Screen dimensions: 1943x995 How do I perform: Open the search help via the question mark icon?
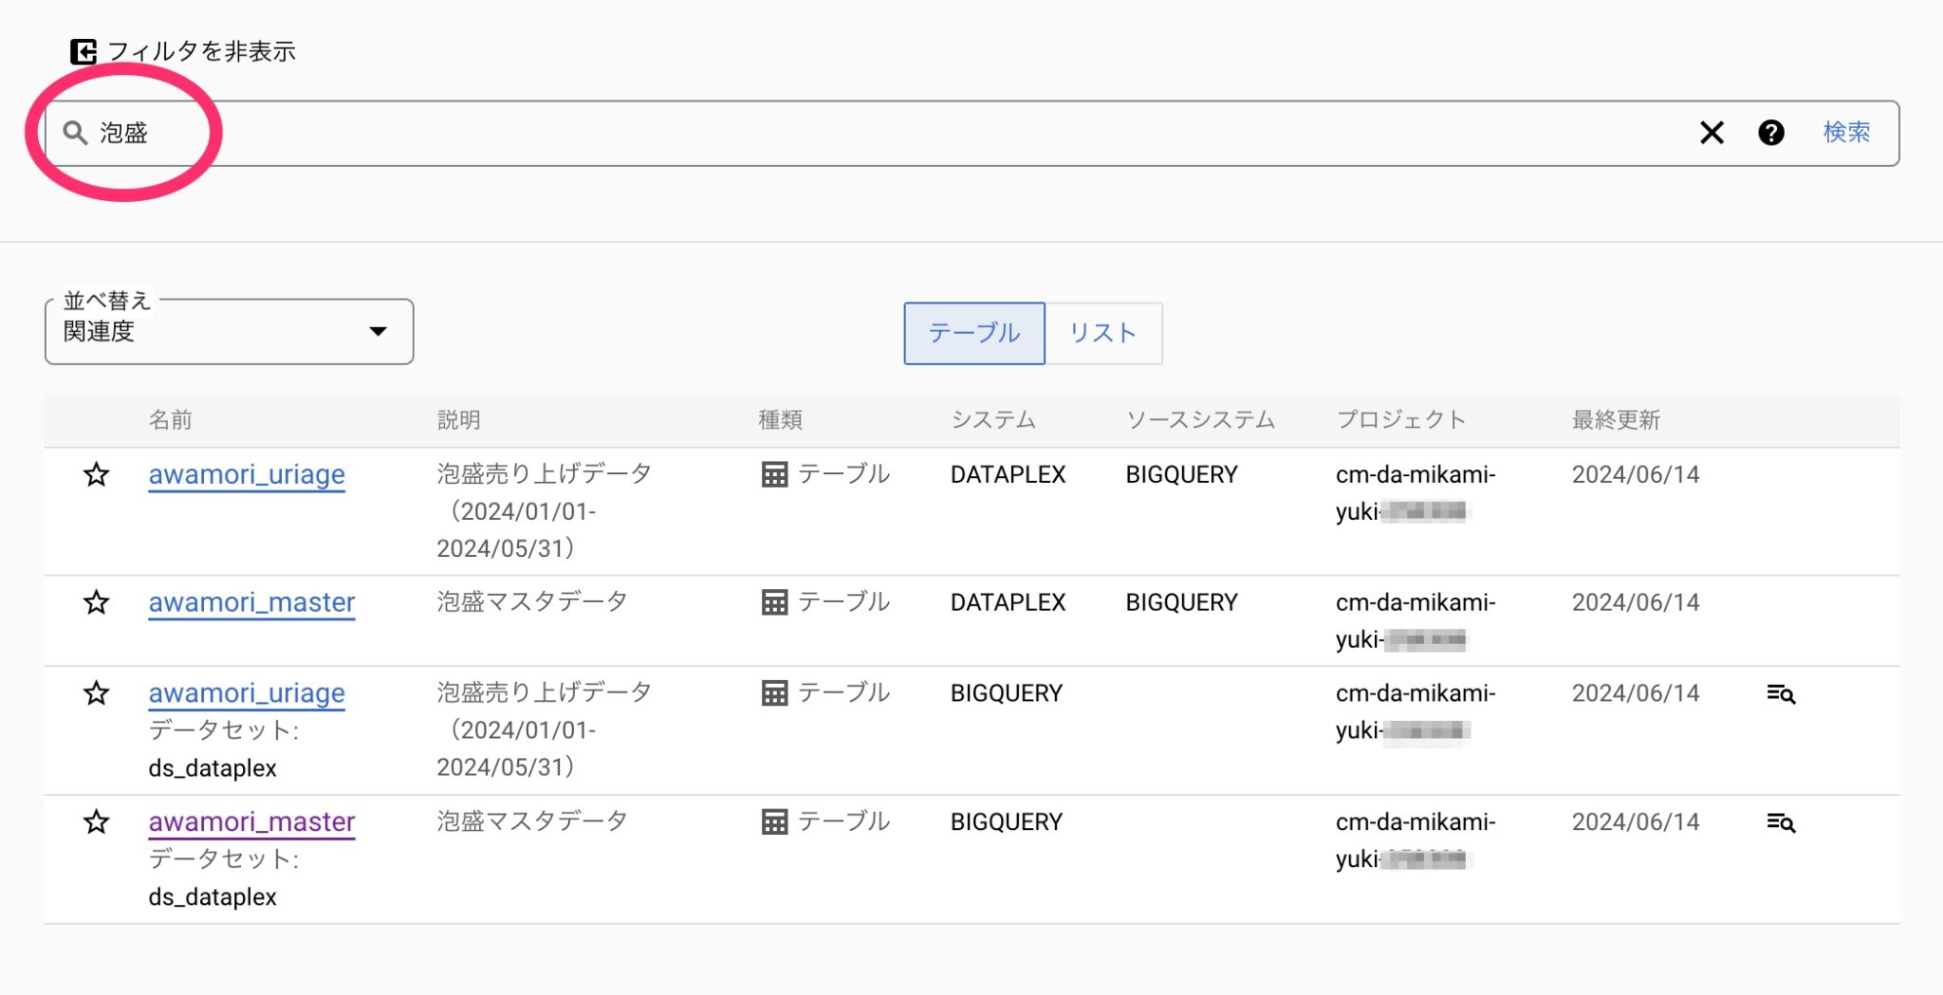coord(1770,133)
